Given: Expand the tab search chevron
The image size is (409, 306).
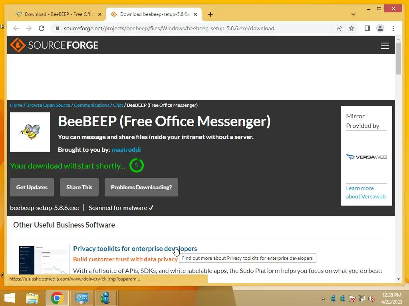Looking at the screenshot, I should [353, 14].
